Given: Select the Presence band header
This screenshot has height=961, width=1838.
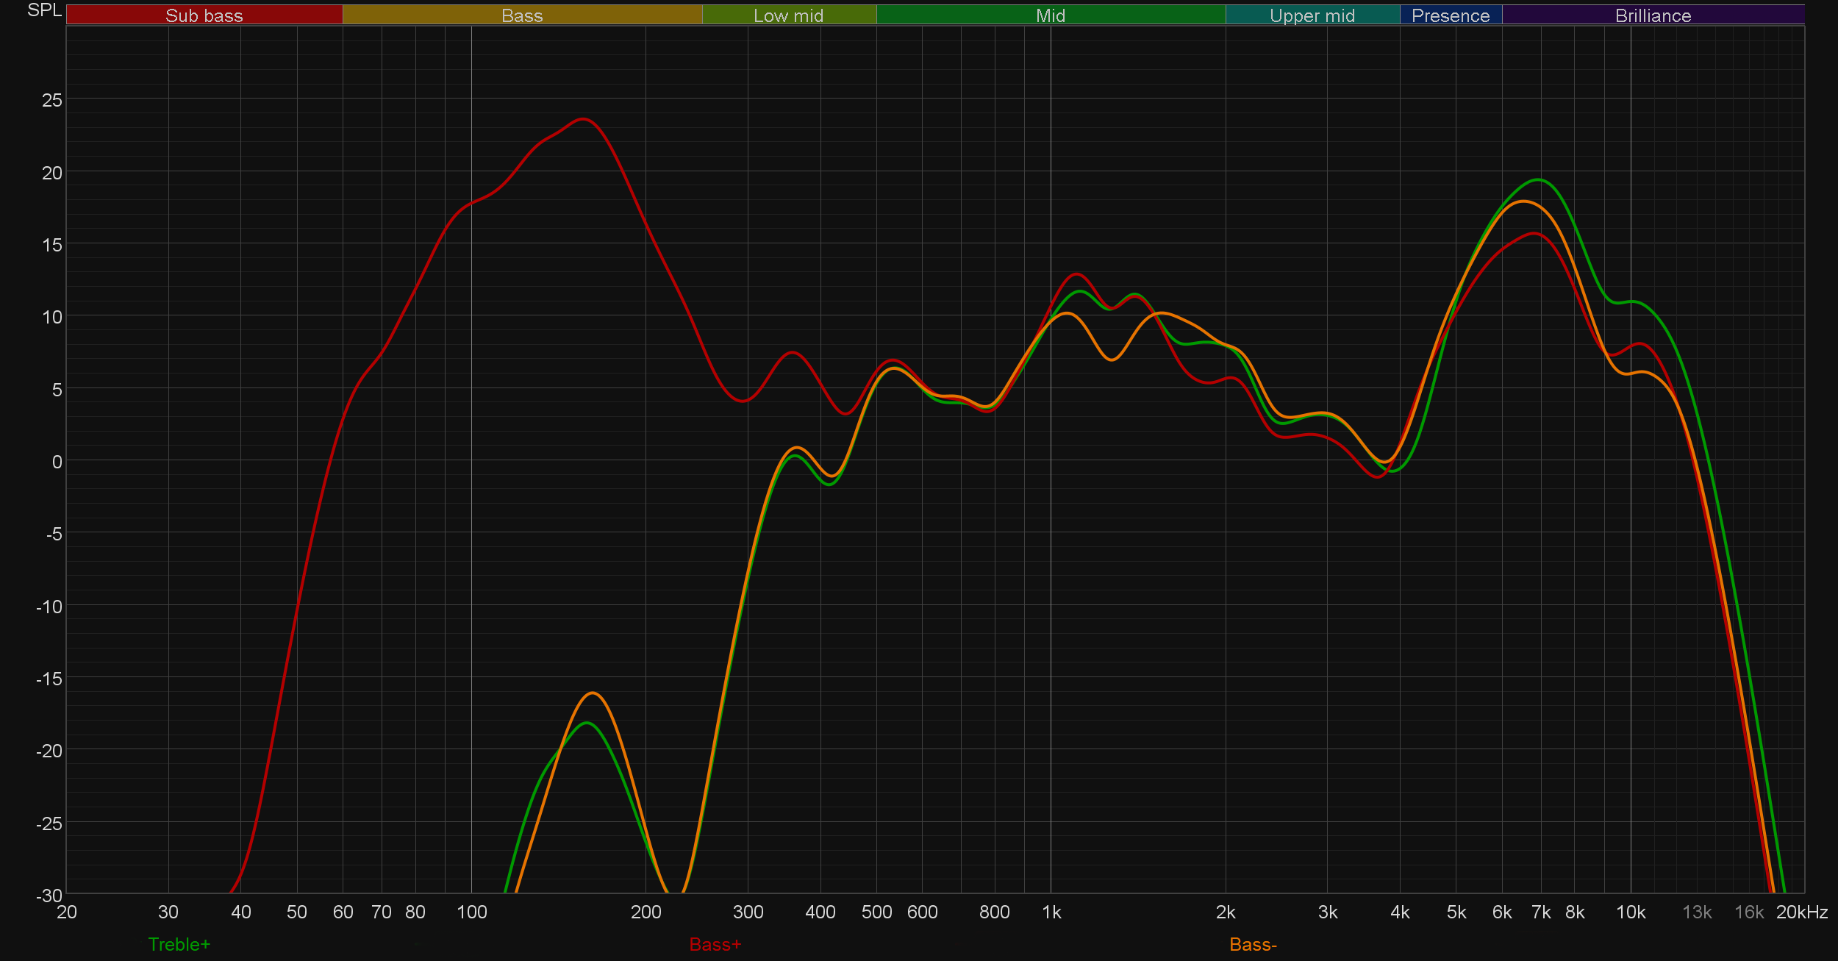Looking at the screenshot, I should (x=1451, y=15).
